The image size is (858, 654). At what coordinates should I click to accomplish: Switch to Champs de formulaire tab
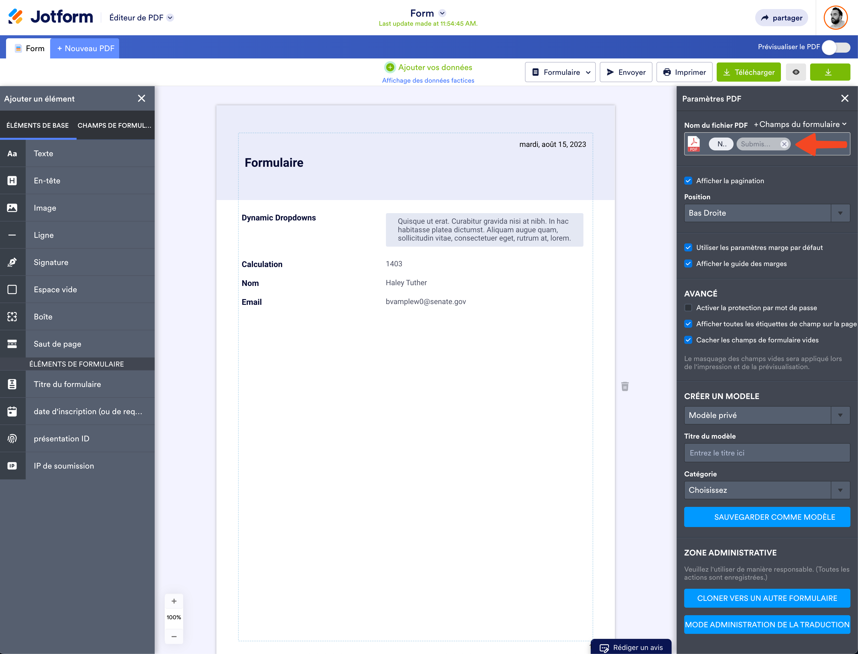point(114,125)
